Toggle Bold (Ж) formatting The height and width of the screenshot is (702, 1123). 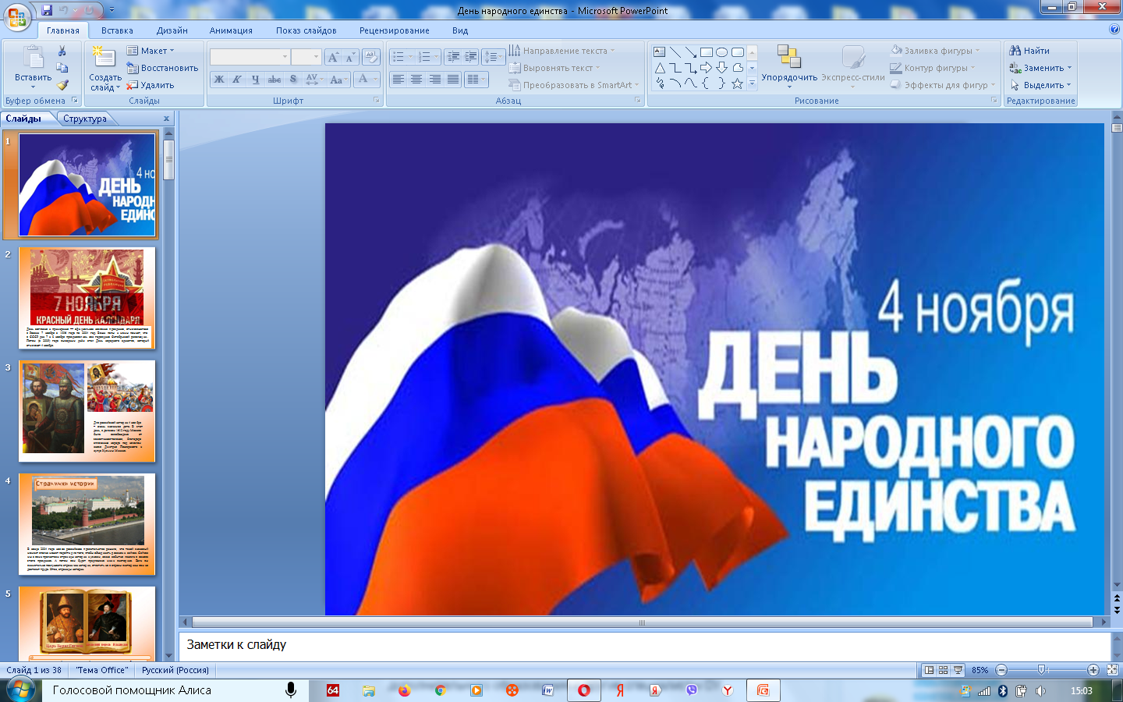coord(219,80)
